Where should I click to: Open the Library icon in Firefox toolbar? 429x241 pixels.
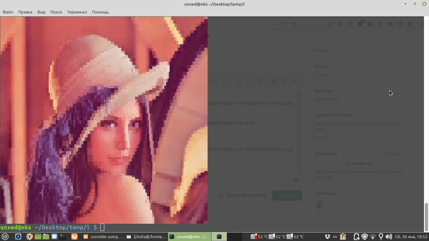click(x=340, y=24)
